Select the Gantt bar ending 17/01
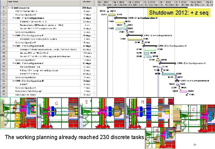 (x=112, y=15)
